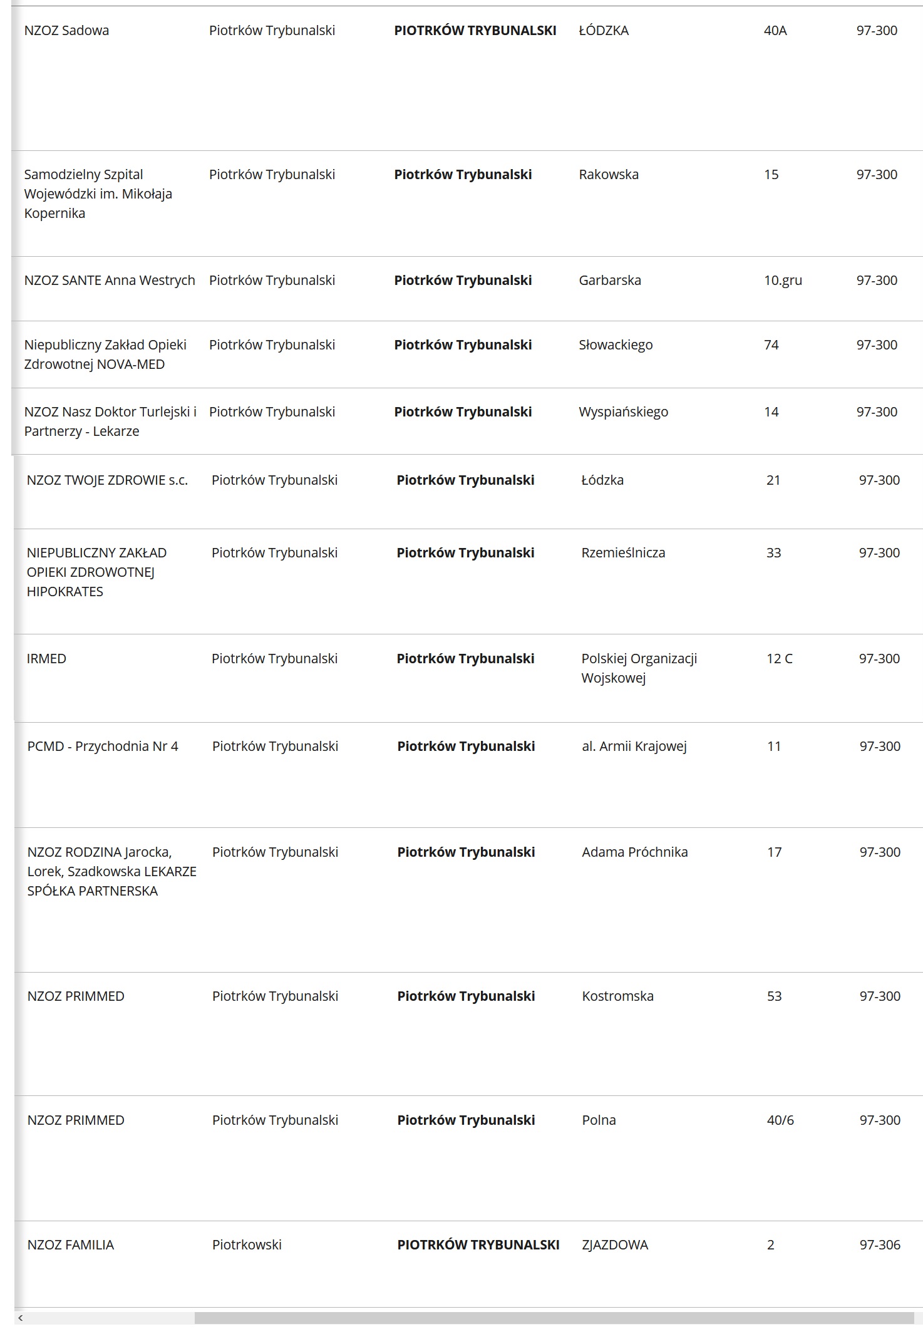Select the Polskiej Organizacji Wojskowej street cell
The image size is (923, 1344).
[639, 668]
